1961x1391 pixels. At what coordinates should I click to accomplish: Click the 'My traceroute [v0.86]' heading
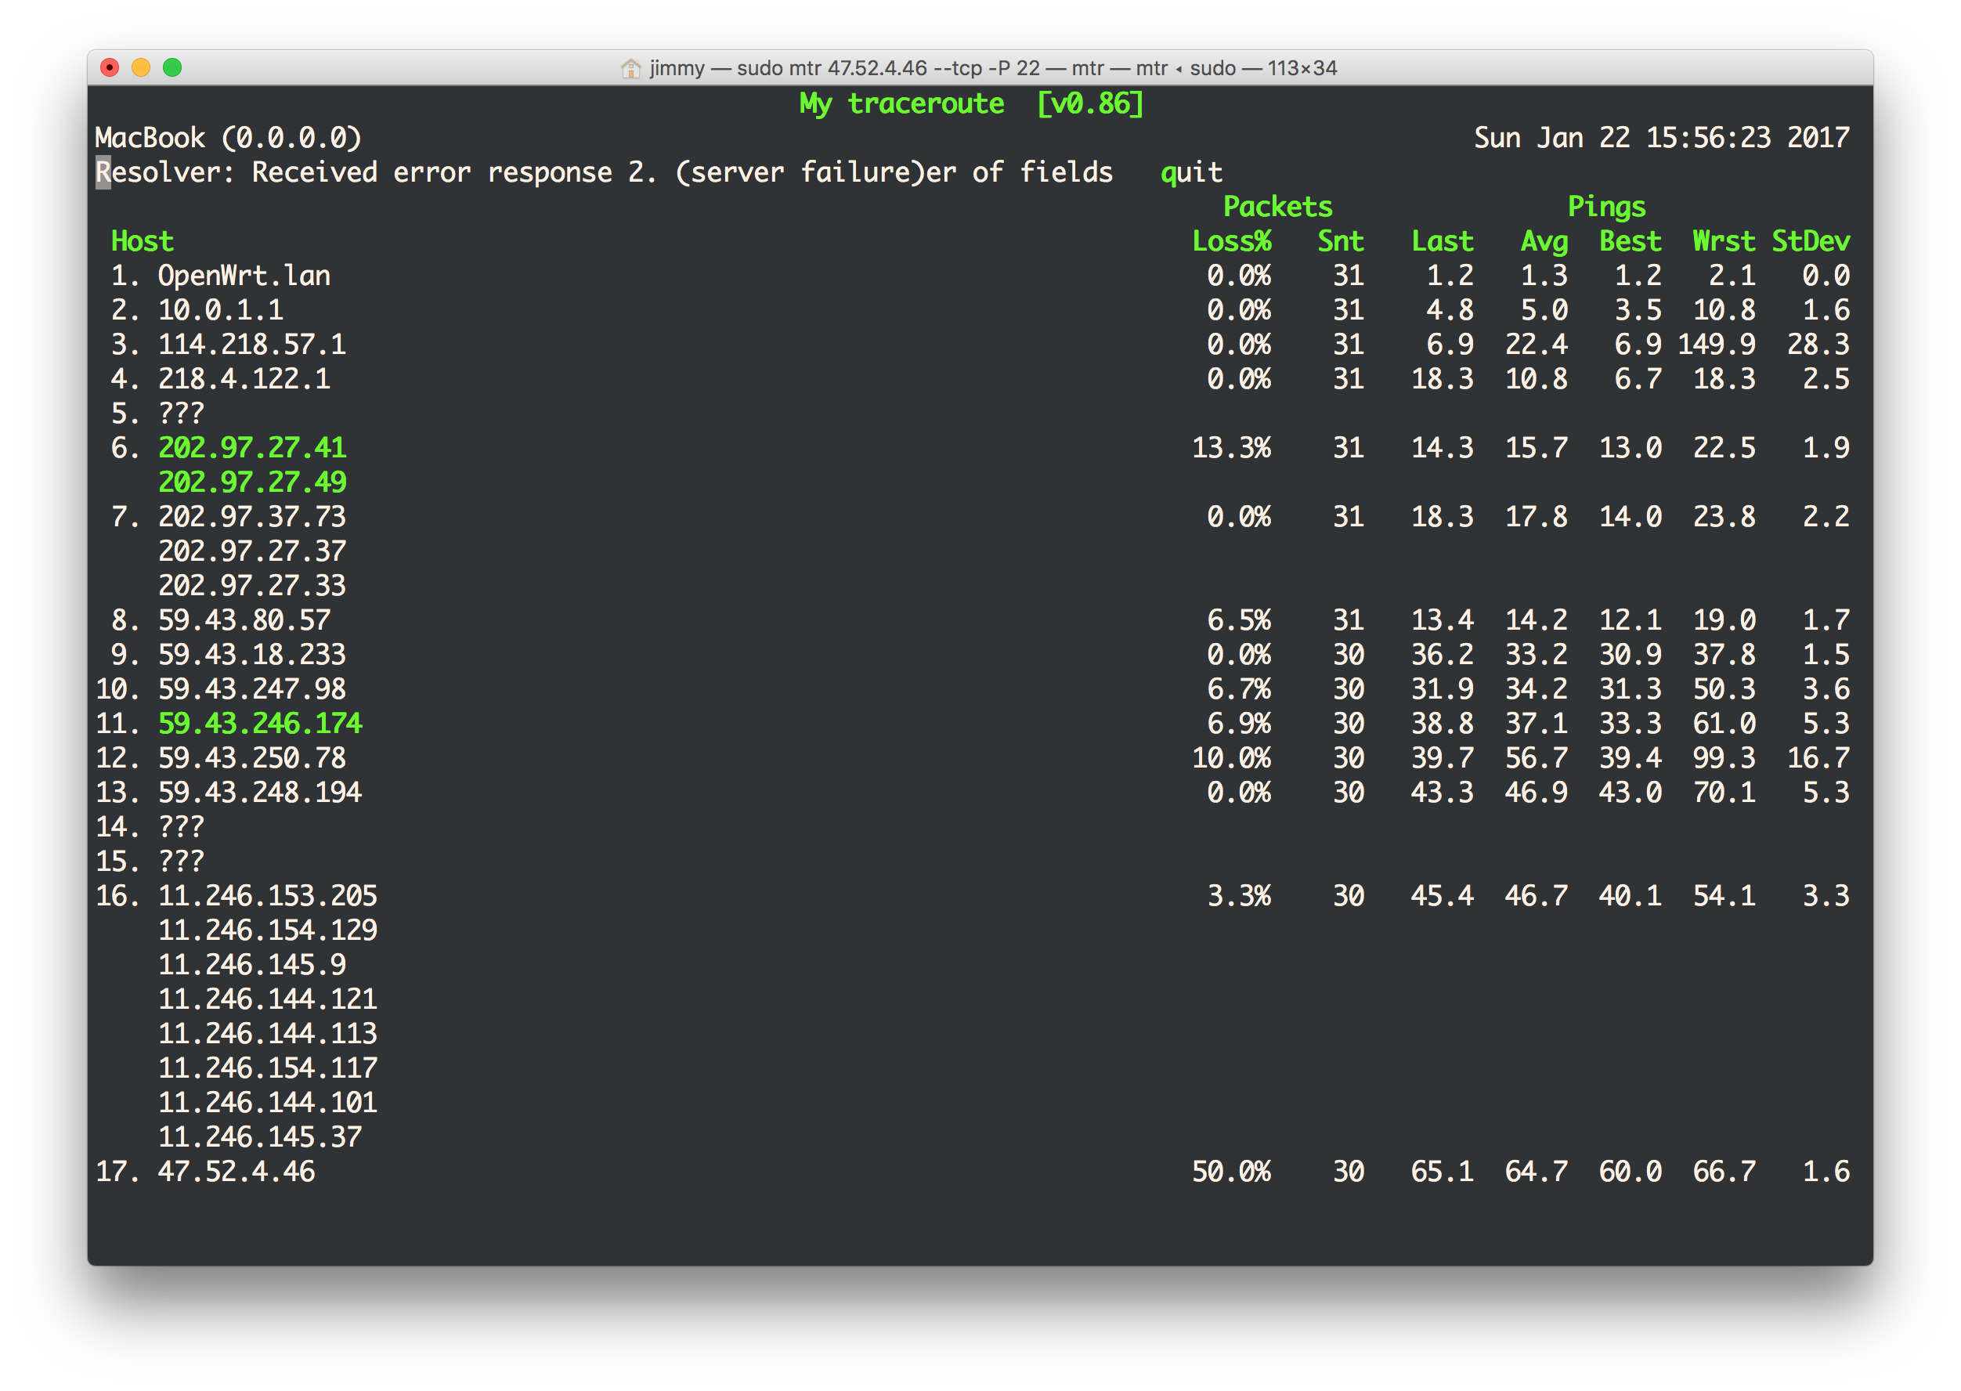(971, 103)
